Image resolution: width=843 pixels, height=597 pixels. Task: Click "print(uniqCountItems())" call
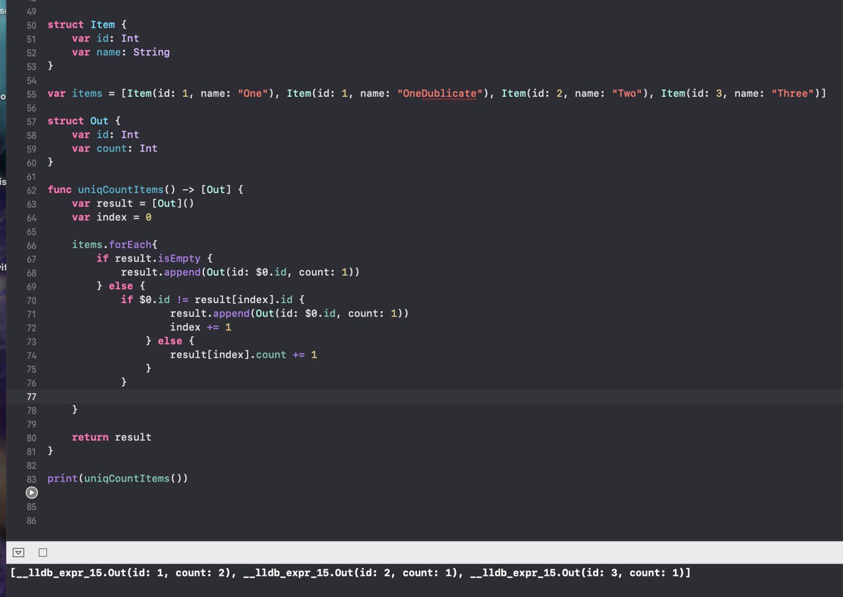118,478
